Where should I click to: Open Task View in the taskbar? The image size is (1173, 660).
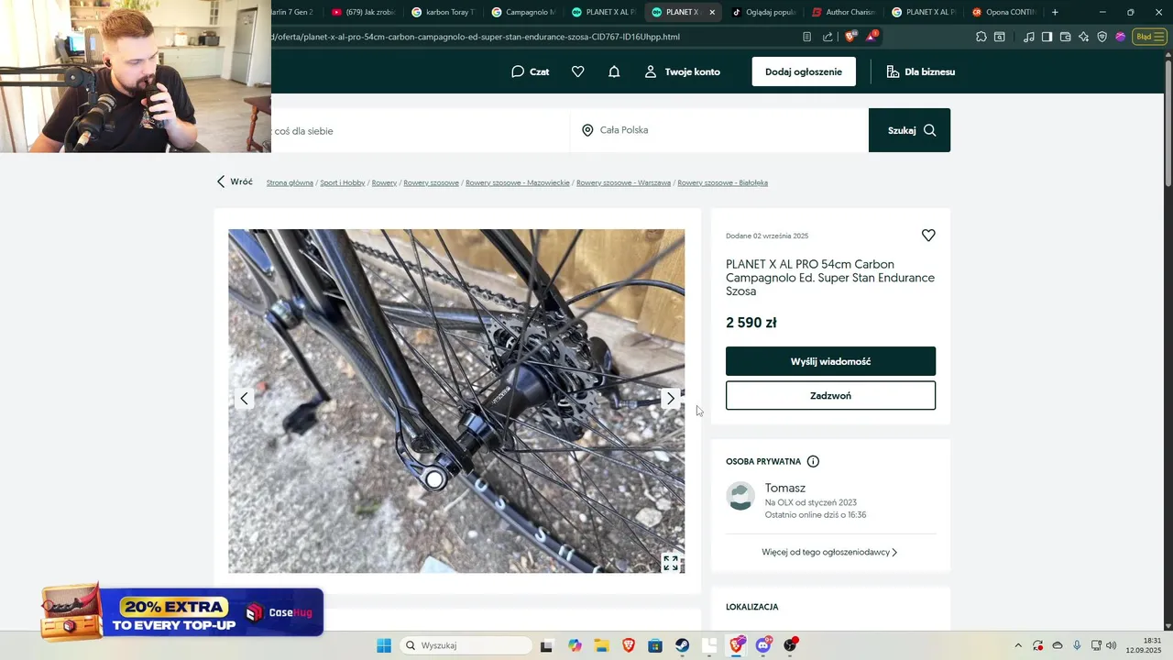click(x=546, y=645)
